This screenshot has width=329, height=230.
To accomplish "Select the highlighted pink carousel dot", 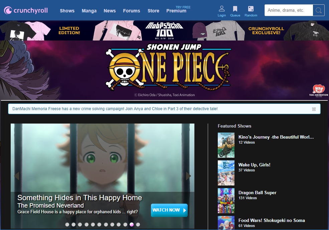I will pos(132,225).
